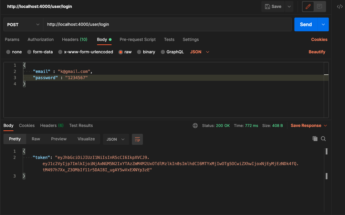
Task: Click the Status 200 OK text
Action: (216, 126)
